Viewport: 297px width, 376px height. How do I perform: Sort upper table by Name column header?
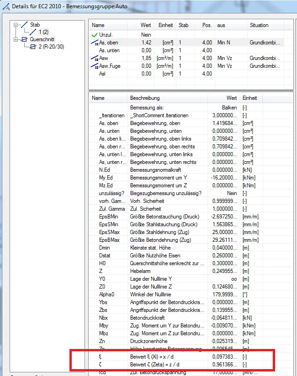(x=108, y=25)
